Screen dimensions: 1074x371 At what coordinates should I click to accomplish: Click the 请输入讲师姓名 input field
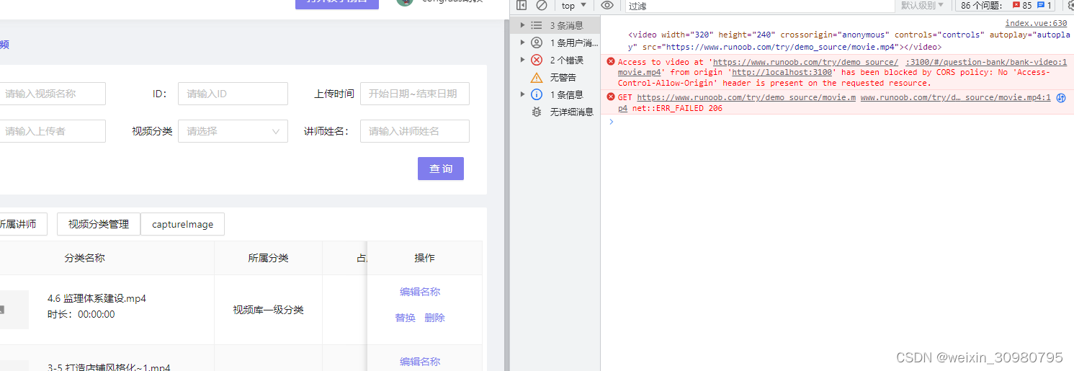coord(415,131)
